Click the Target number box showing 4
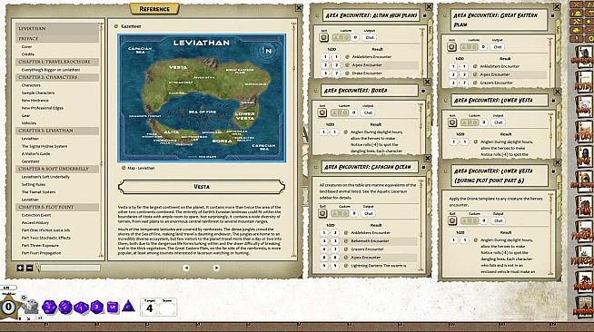Image resolution: width=594 pixels, height=332 pixels. 150,308
